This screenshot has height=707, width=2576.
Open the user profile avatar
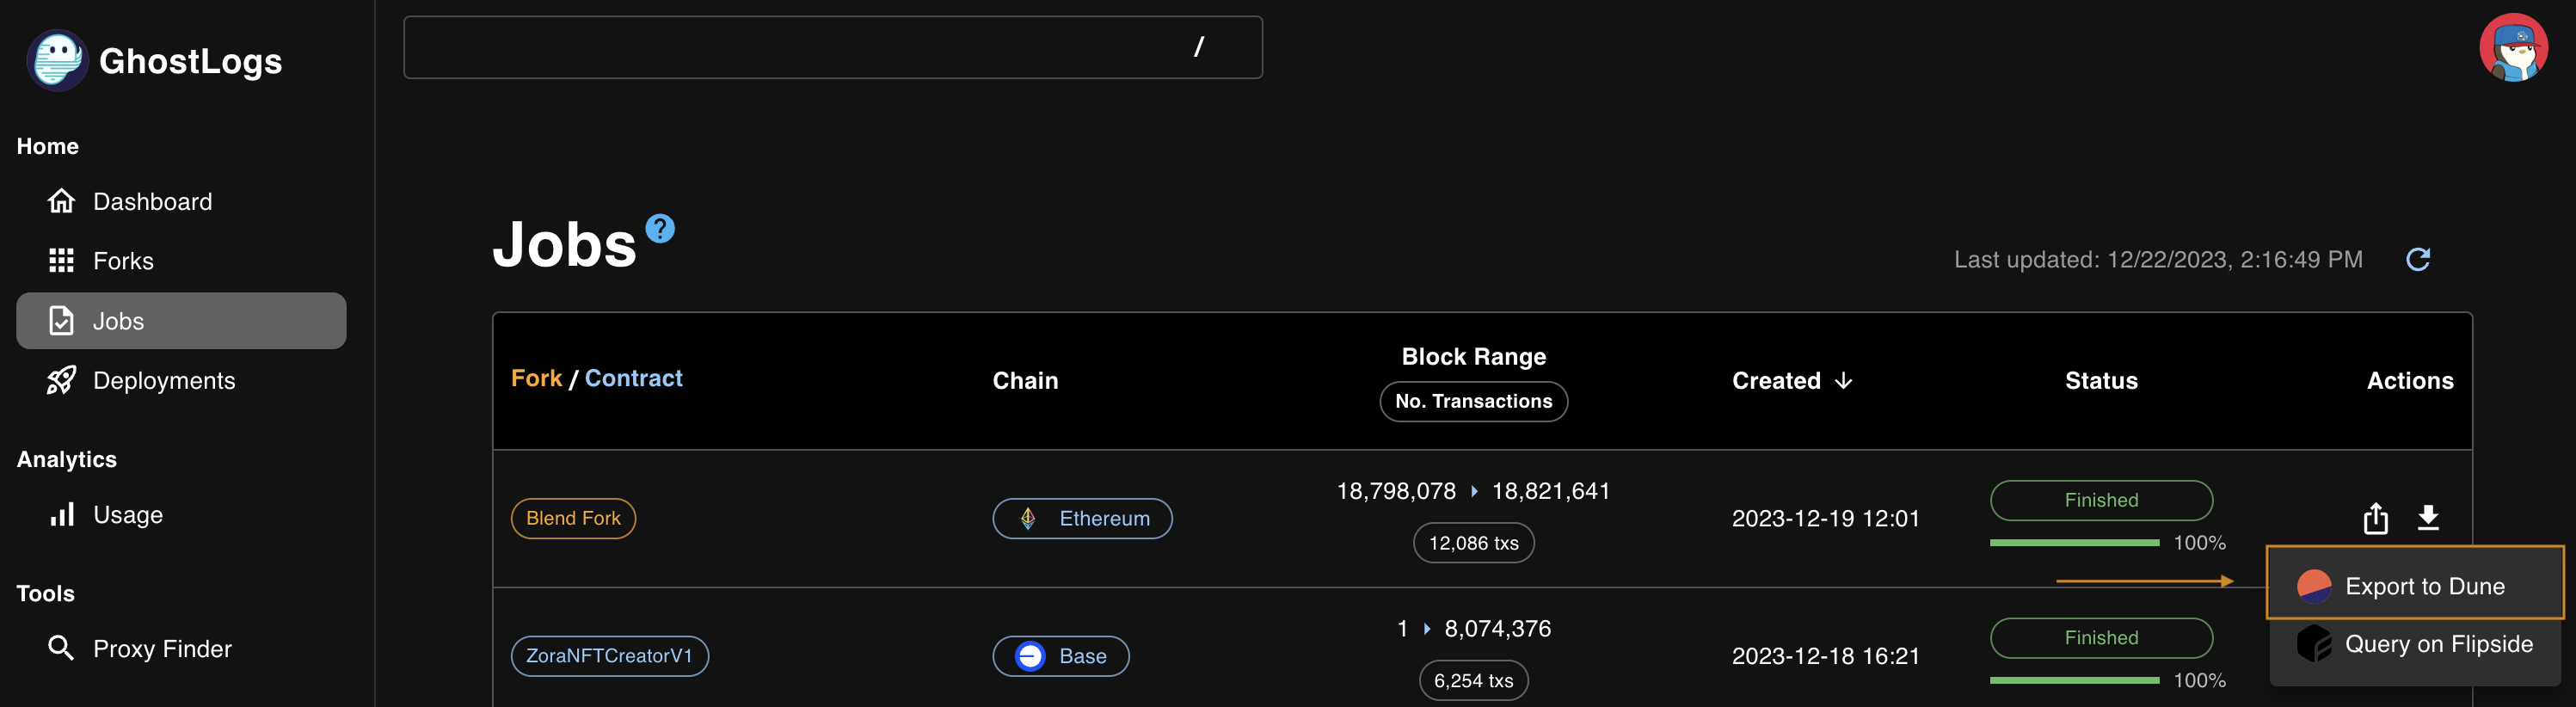click(2513, 48)
